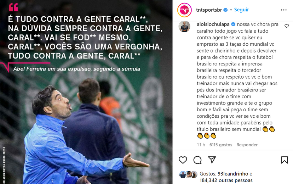Image resolution: width=293 pixels, height=184 pixels.
Task: Share post via paper plane icon
Action: coord(212,160)
